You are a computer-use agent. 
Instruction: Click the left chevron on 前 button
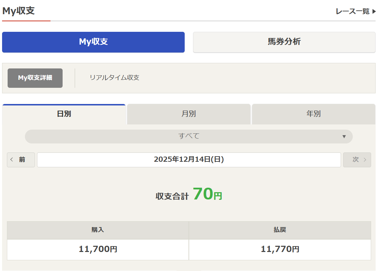12,160
